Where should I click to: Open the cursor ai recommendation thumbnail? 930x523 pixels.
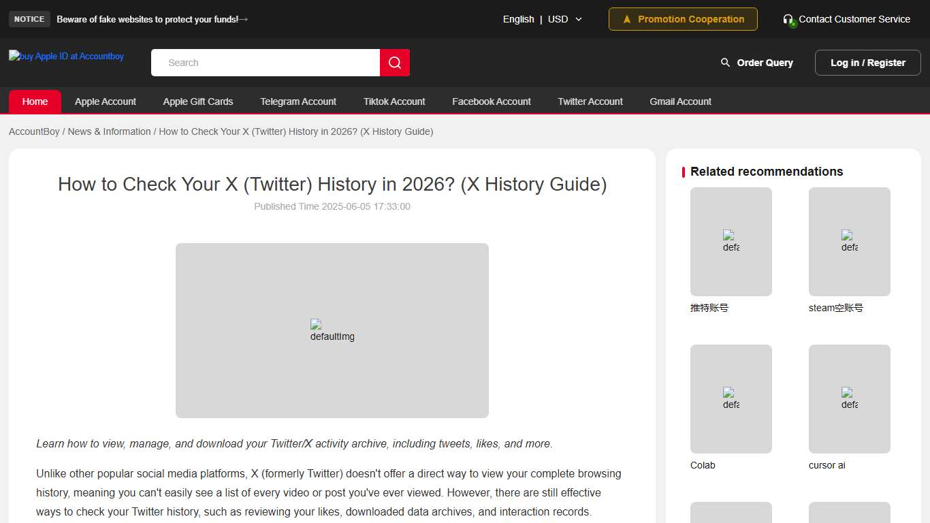(849, 399)
